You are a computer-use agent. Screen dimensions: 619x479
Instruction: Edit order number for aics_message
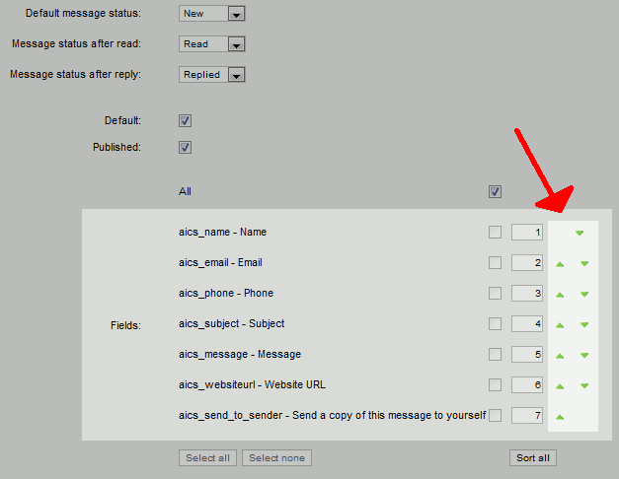coord(527,355)
